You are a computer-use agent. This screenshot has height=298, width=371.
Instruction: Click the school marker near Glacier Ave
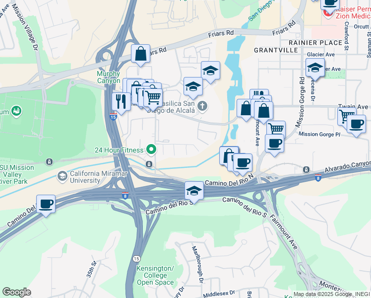point(315,69)
